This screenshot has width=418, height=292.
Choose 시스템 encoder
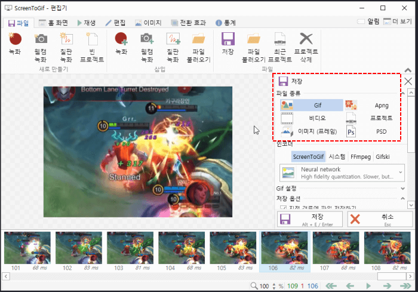pyautogui.click(x=337, y=156)
